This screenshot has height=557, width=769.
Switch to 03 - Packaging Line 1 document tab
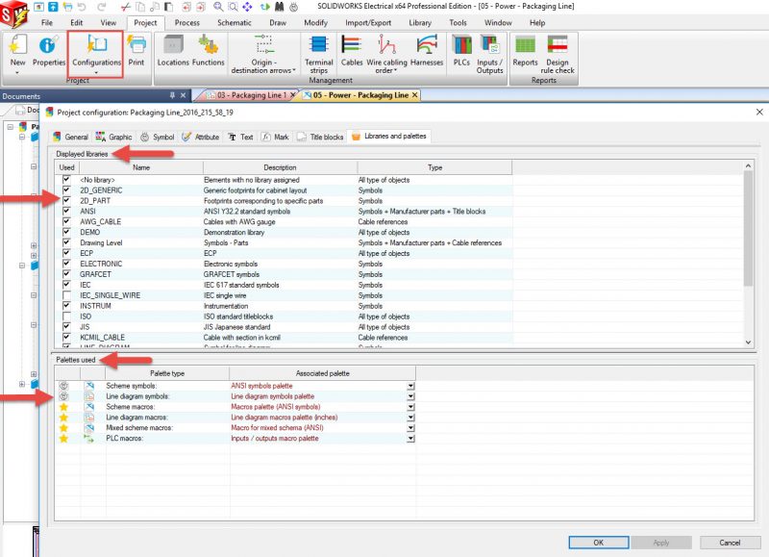251,95
